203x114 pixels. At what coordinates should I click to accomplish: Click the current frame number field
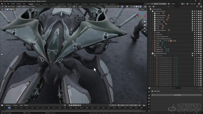tap(113, 105)
